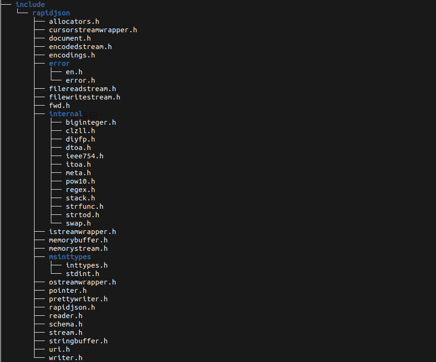
Task: Select writer.h at the bottom
Action: tap(66, 358)
